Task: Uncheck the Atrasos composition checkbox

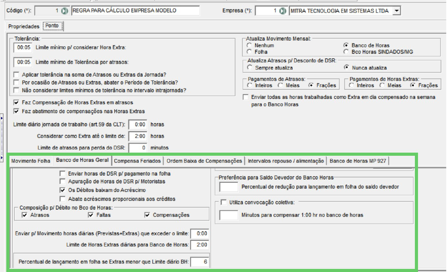Action: pos(25,215)
